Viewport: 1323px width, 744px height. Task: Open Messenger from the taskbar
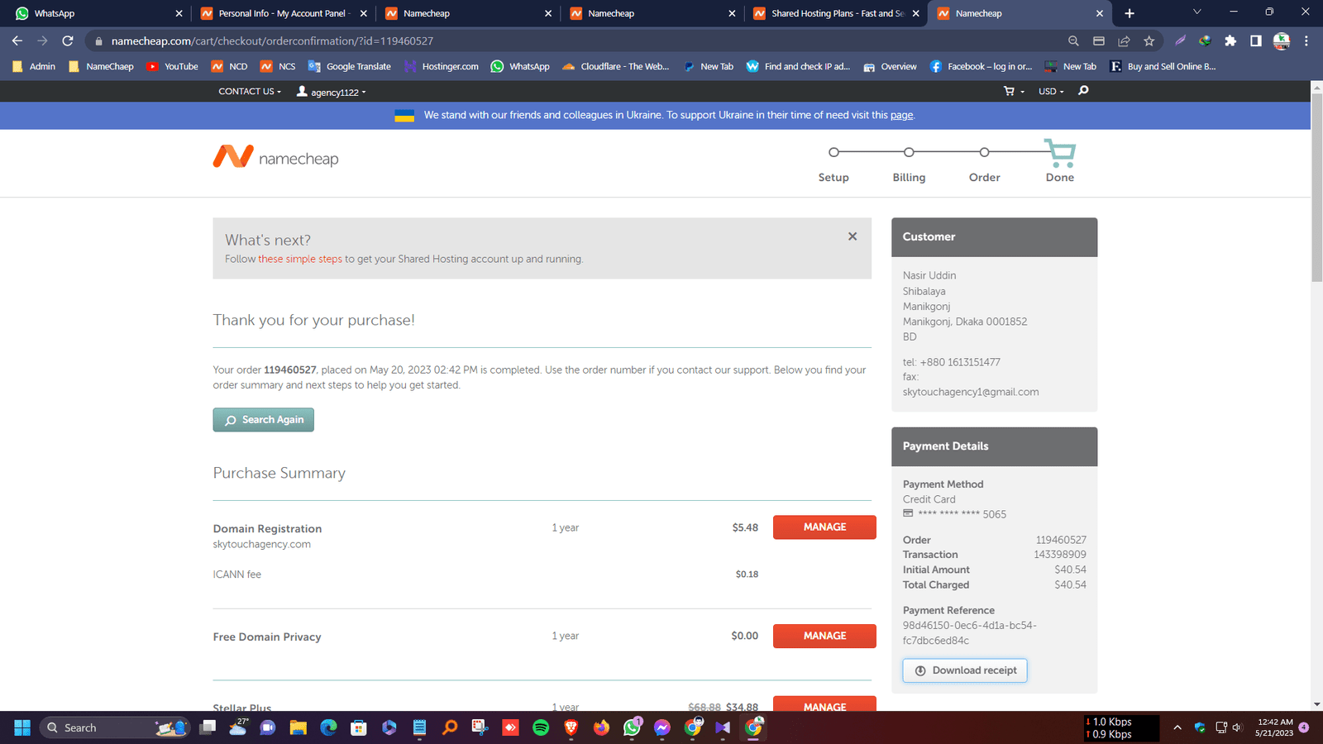[x=662, y=727]
